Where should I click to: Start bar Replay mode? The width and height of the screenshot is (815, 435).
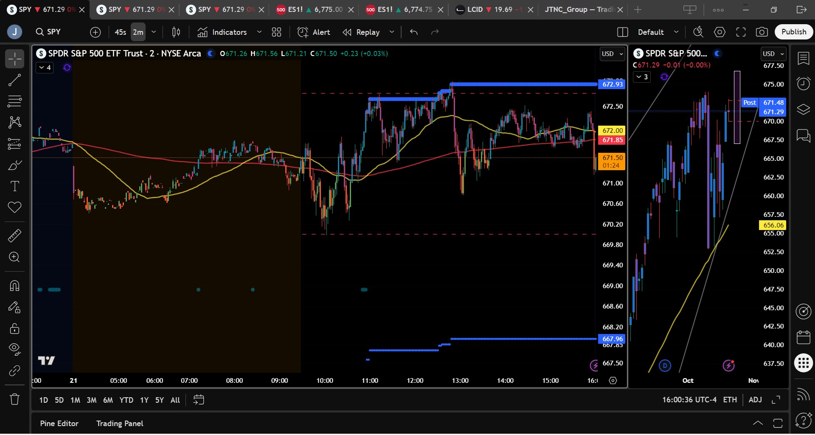click(x=361, y=32)
